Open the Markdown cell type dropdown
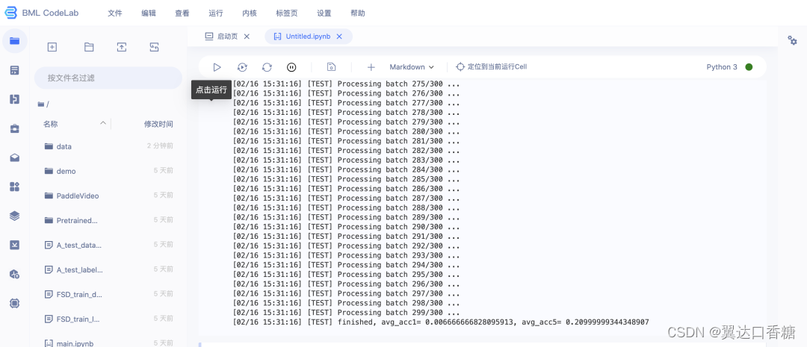Image resolution: width=807 pixels, height=347 pixels. point(412,67)
